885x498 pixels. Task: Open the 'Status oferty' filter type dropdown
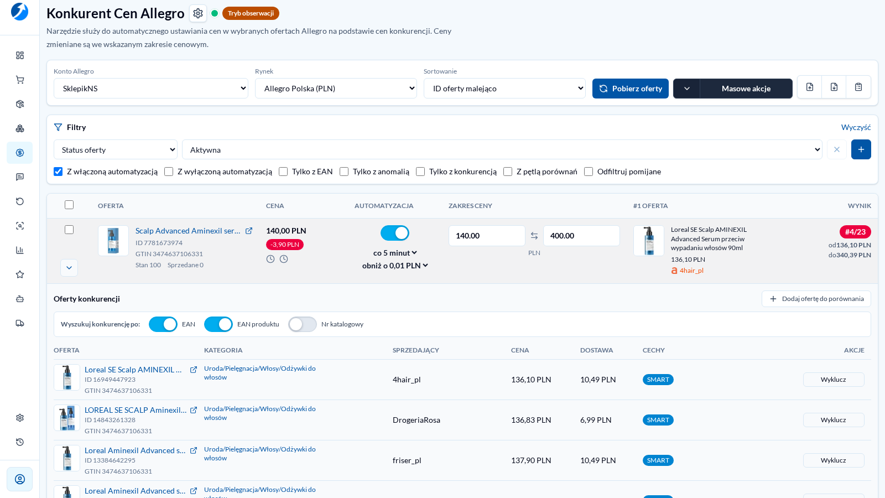click(116, 149)
